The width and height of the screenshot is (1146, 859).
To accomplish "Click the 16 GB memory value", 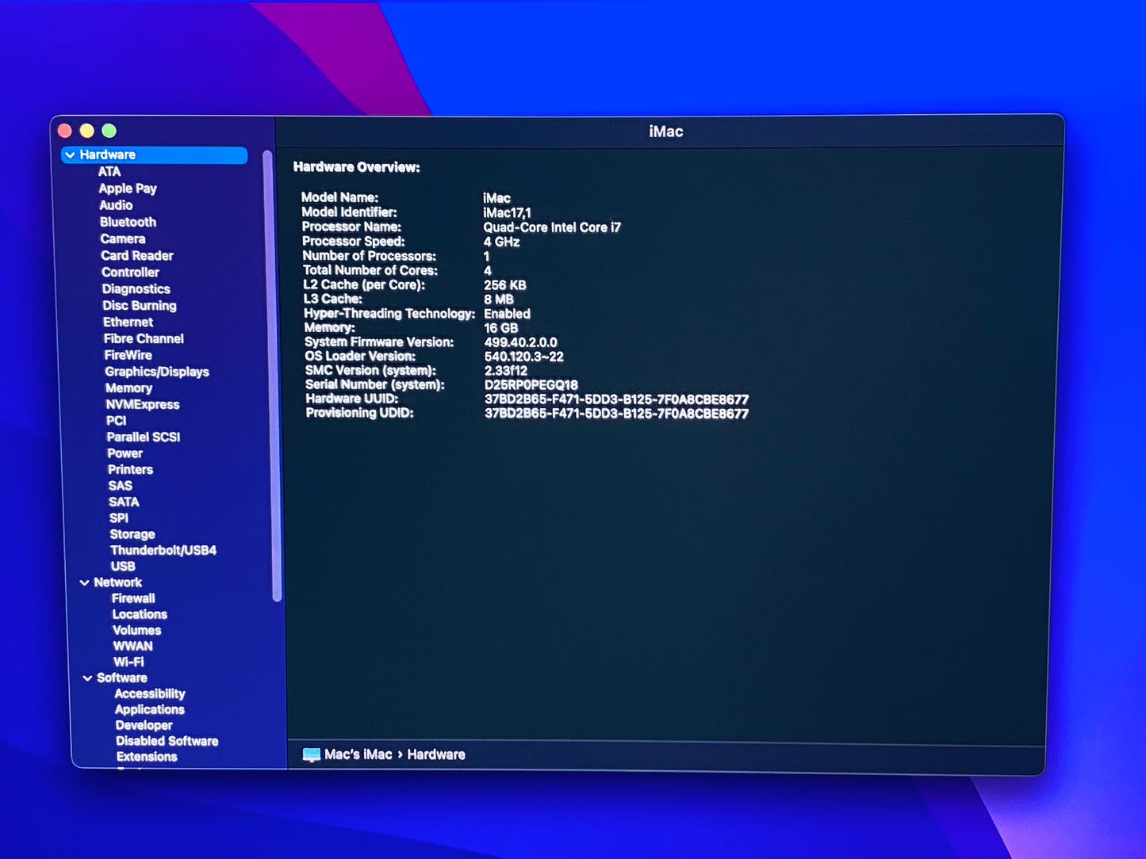I will [x=501, y=328].
